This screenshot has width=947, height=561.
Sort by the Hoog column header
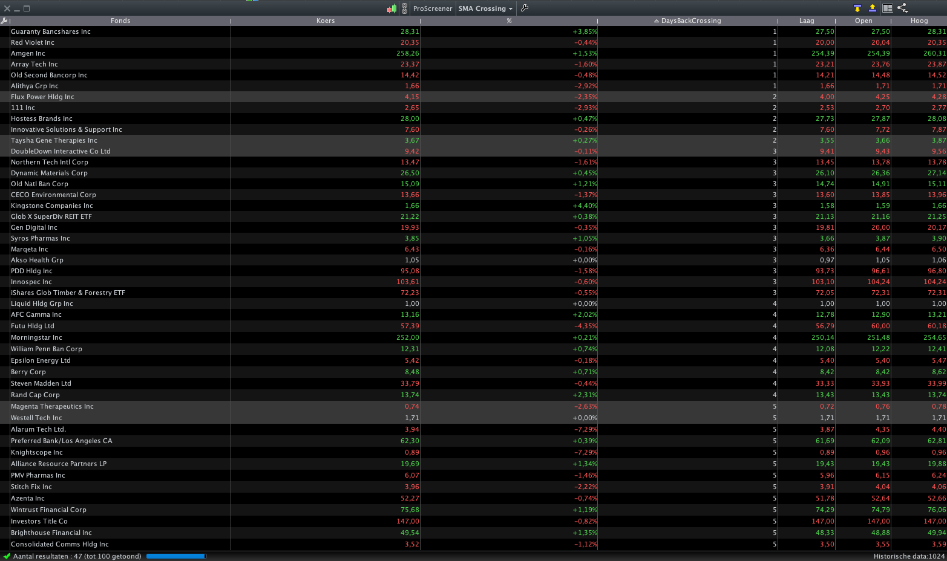click(x=919, y=21)
